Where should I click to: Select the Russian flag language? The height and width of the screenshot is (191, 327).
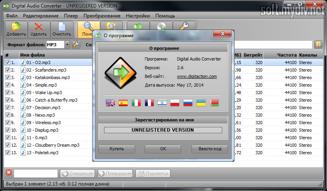[188, 103]
